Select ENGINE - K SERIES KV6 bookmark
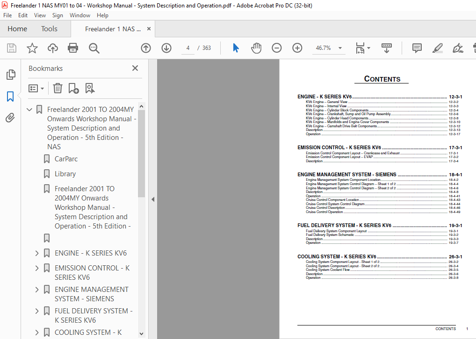The image size is (476, 339). click(x=90, y=253)
